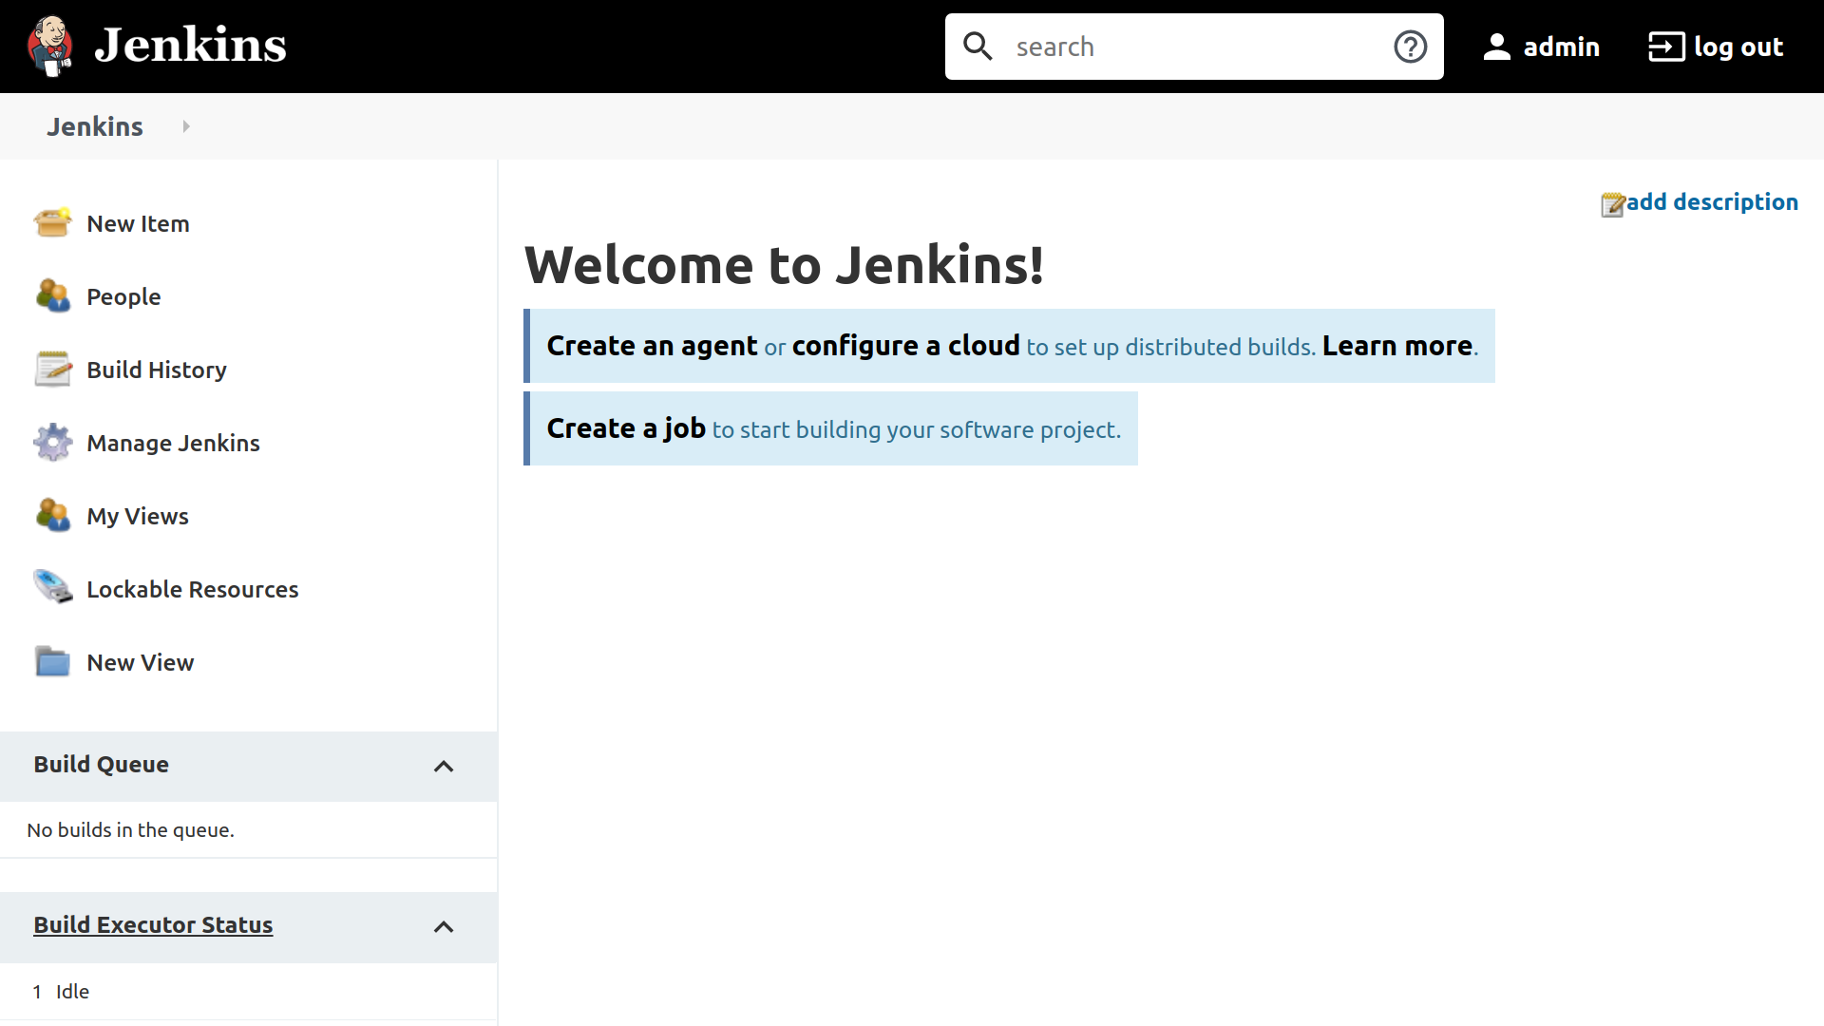The width and height of the screenshot is (1824, 1026).
Task: Click the Create a job link
Action: point(626,428)
